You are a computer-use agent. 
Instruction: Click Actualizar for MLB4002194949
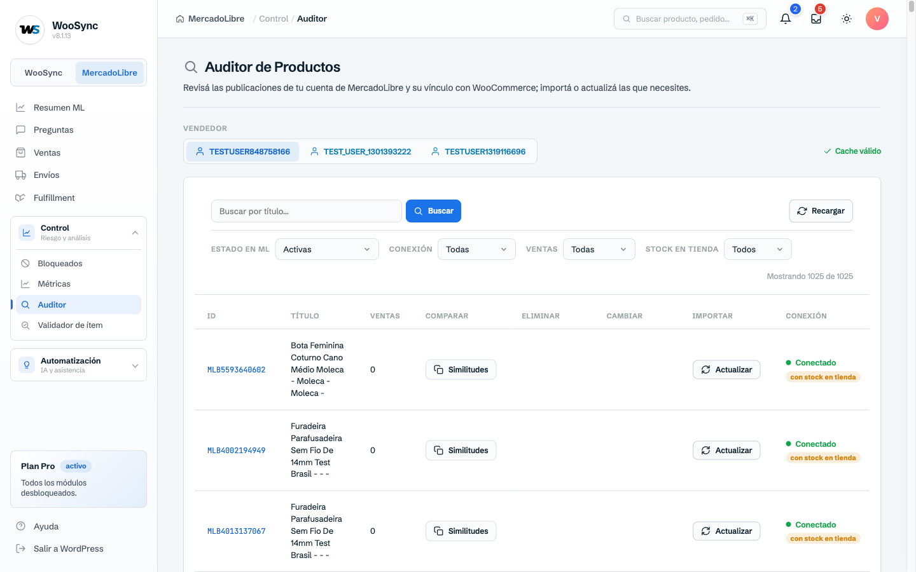pyautogui.click(x=726, y=450)
